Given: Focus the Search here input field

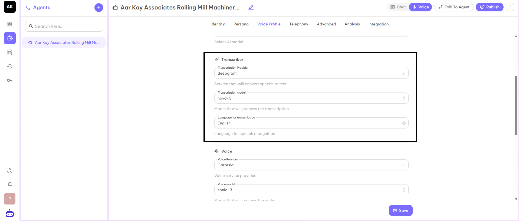Looking at the screenshot, I should pyautogui.click(x=64, y=26).
